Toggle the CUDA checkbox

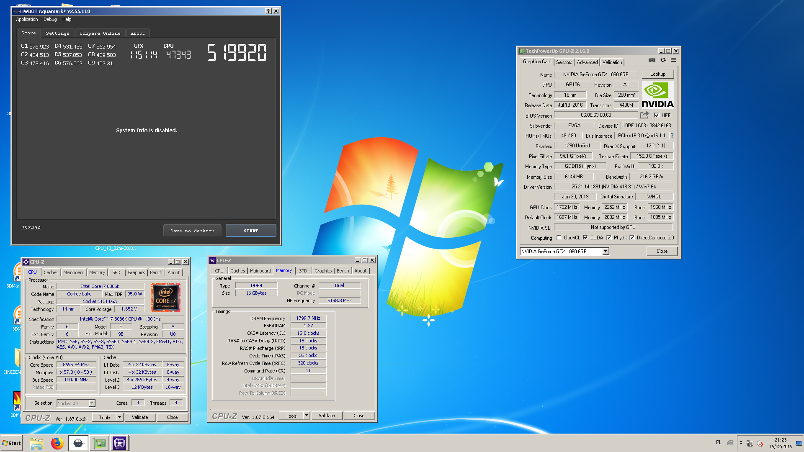click(585, 238)
